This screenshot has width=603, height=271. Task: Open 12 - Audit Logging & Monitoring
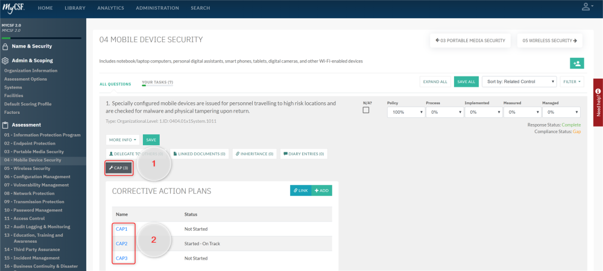37,226
